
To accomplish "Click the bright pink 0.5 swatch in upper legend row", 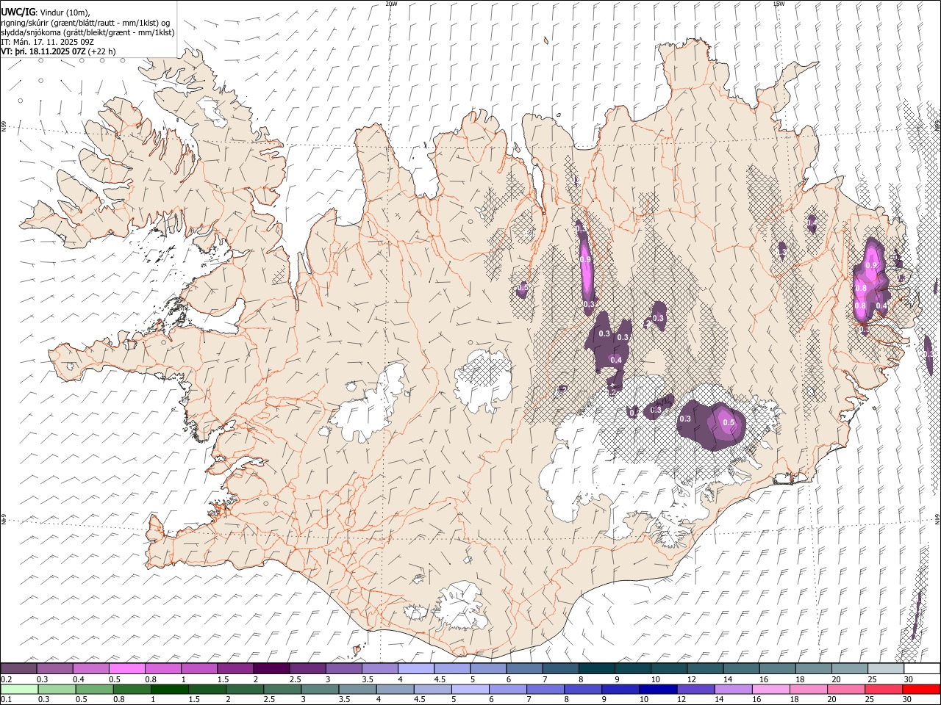I will 127,668.
